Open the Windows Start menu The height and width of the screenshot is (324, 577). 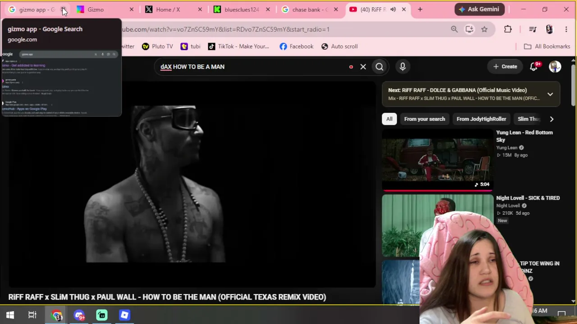[10, 315]
